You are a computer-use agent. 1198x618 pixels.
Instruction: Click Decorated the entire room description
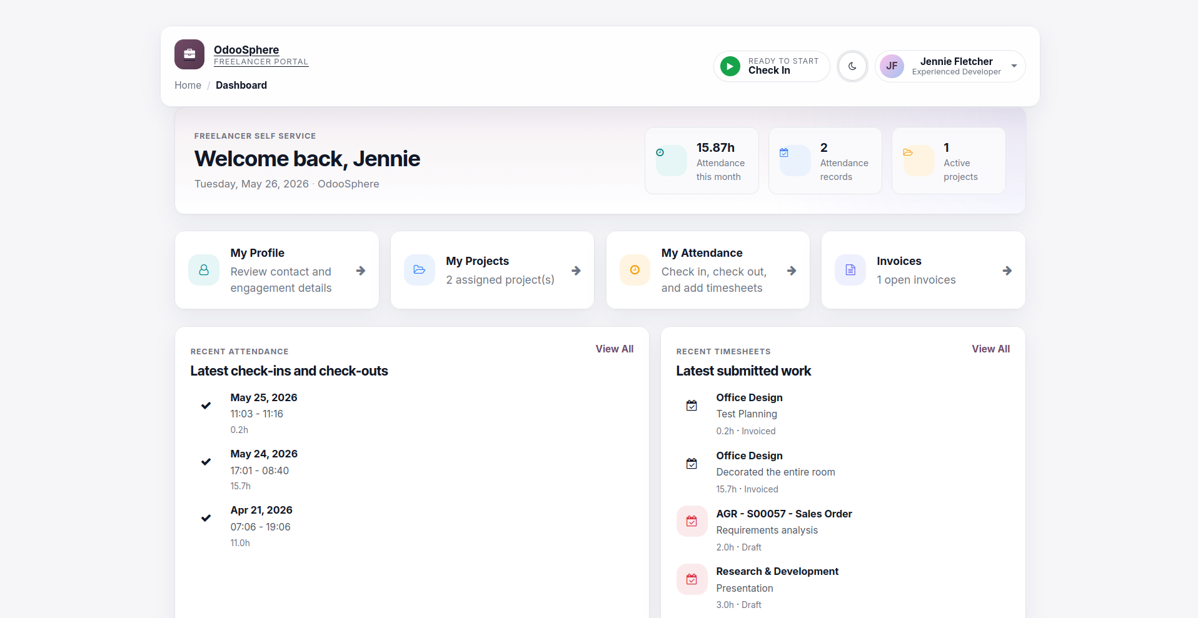(776, 472)
